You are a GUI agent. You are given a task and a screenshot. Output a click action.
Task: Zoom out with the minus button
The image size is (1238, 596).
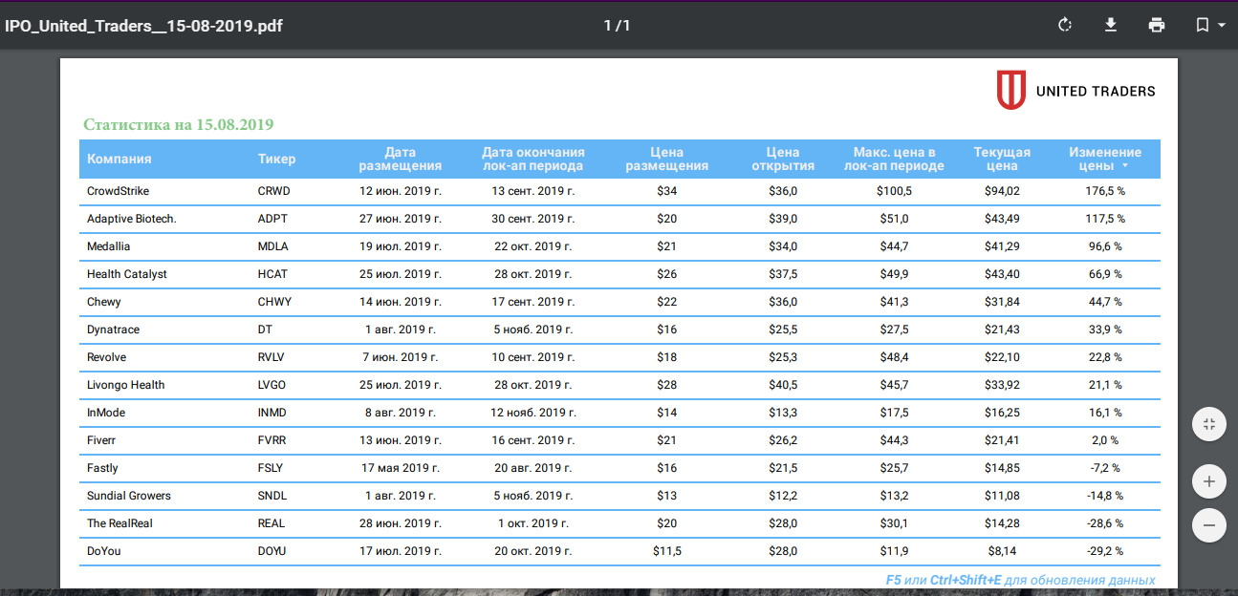click(x=1209, y=525)
